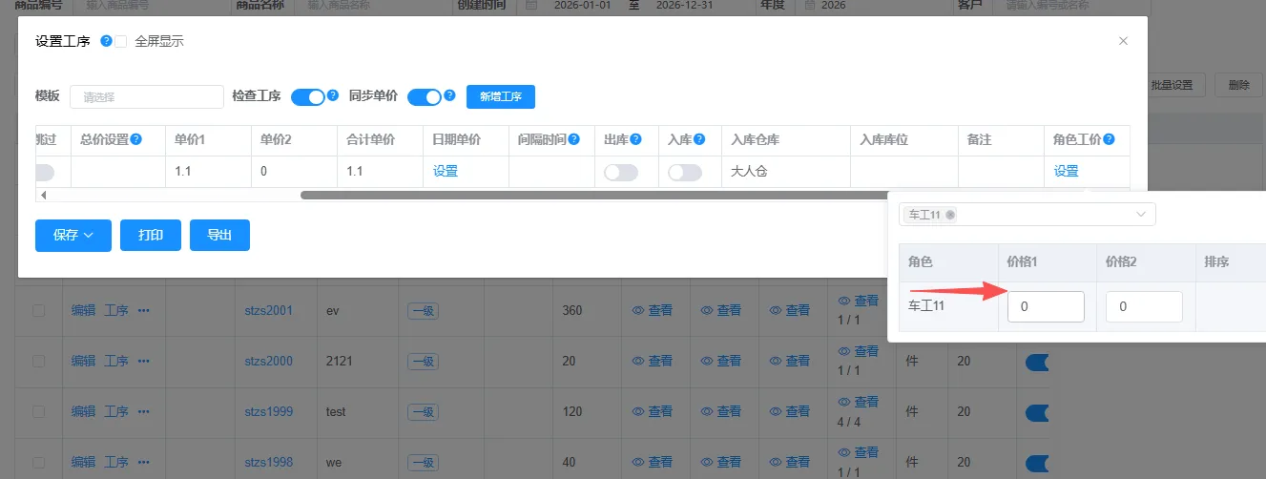Image resolution: width=1266 pixels, height=479 pixels.
Task: Open 设置 link under 日期单价
Action: [445, 172]
